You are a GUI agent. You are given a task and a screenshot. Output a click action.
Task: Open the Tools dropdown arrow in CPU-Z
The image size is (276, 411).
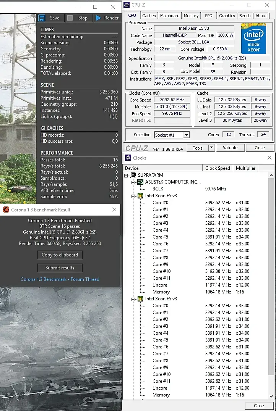pos(212,148)
